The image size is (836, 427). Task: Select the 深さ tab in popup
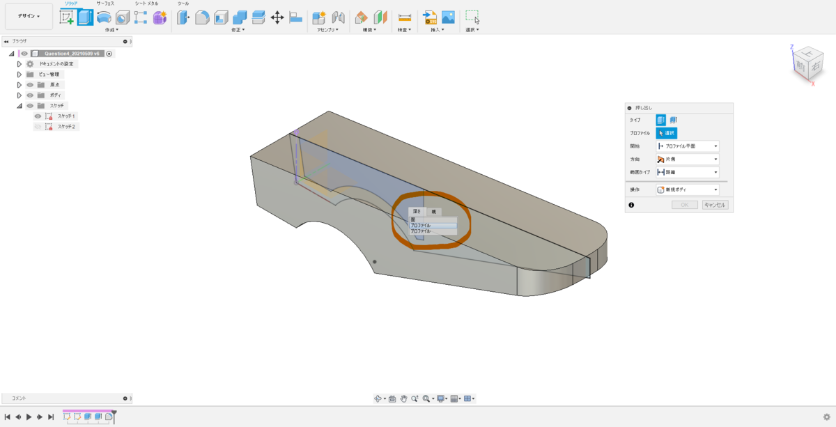click(x=417, y=211)
